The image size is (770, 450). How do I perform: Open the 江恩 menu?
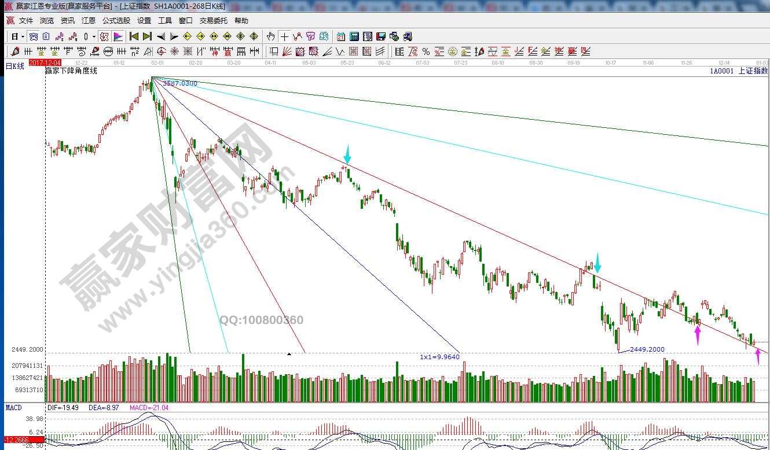(x=88, y=21)
